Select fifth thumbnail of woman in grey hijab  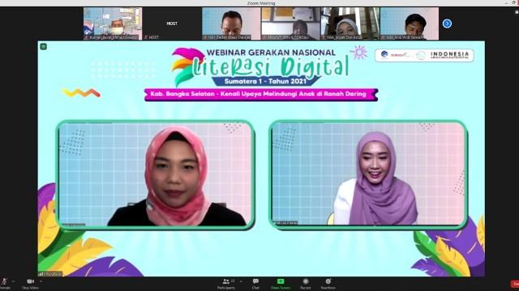[350, 23]
